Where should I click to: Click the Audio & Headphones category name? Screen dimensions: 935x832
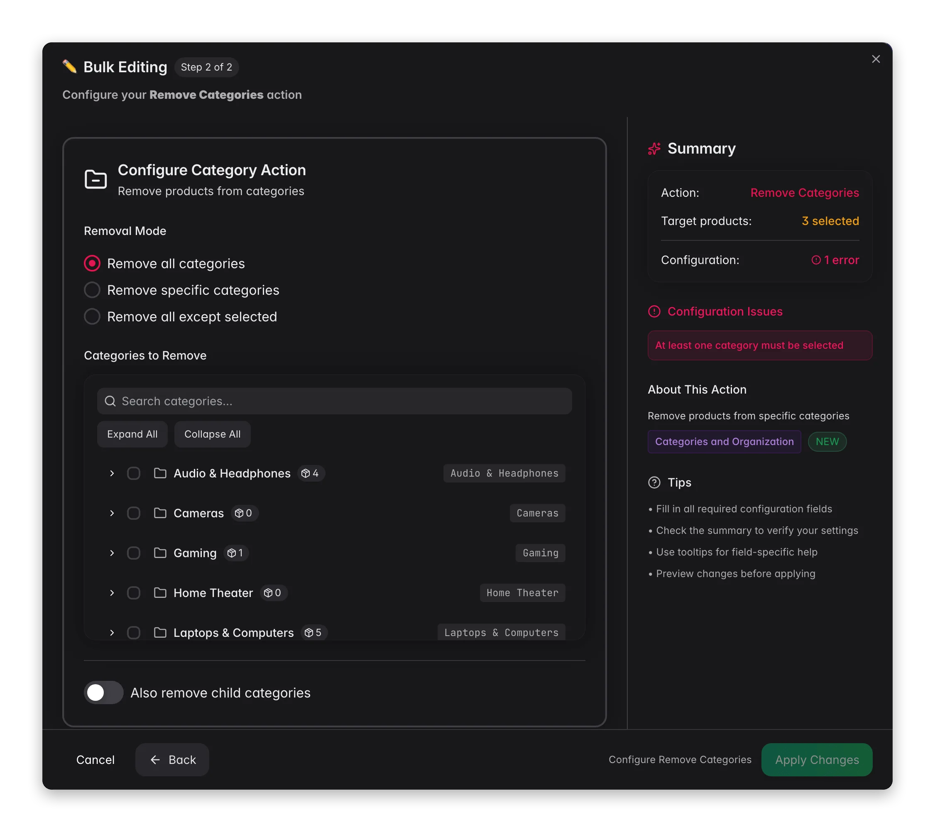pos(232,473)
